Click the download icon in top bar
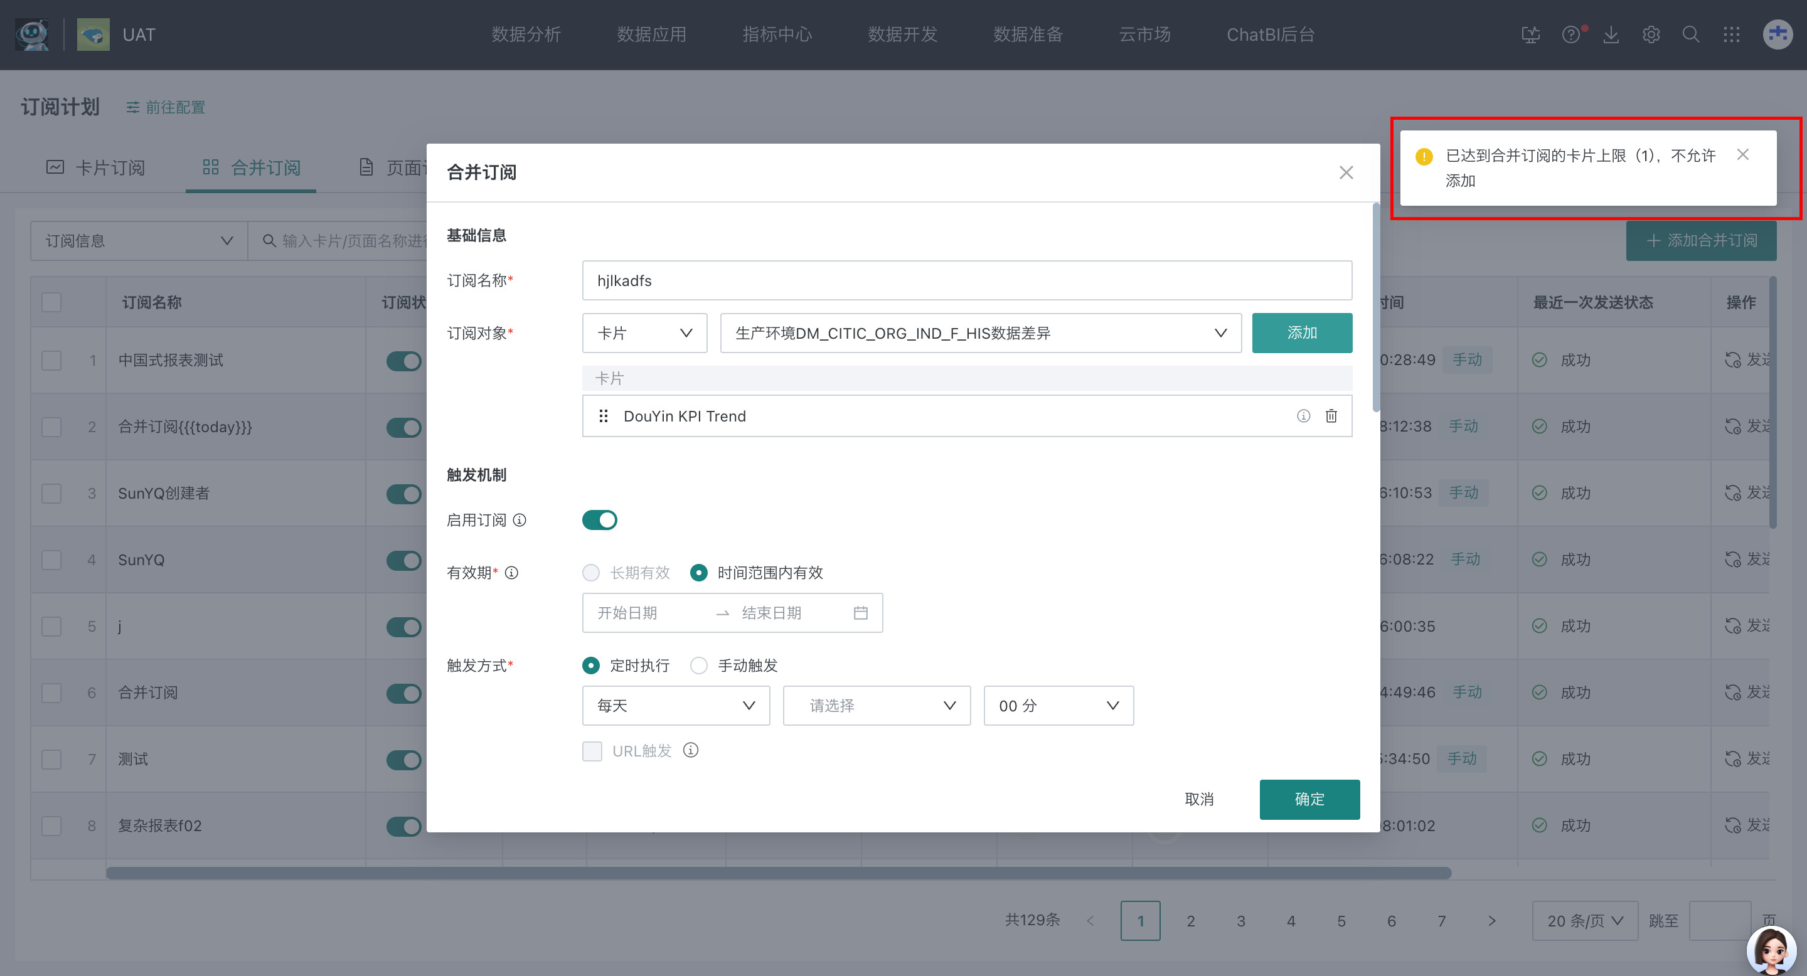The height and width of the screenshot is (976, 1807). pos(1611,34)
